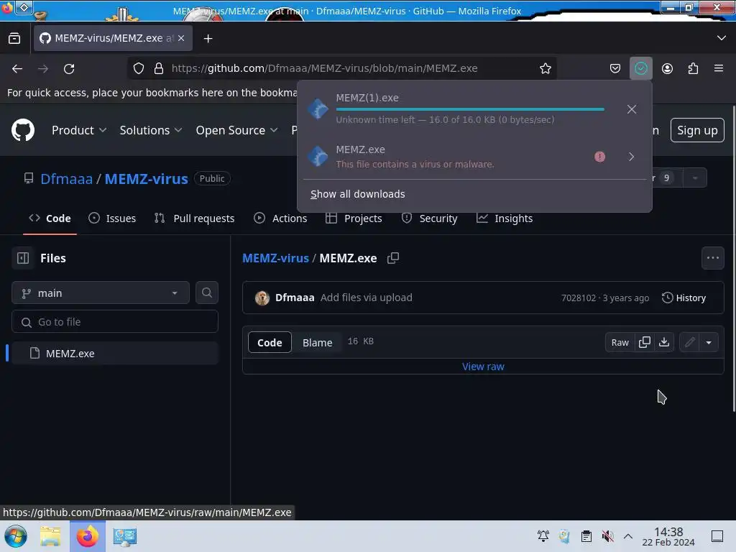736x552 pixels.
Task: Open the file manager taskbar icon
Action: click(x=50, y=536)
